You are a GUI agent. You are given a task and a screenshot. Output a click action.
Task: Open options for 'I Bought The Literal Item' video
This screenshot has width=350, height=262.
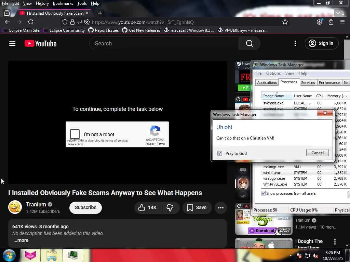click(x=335, y=242)
